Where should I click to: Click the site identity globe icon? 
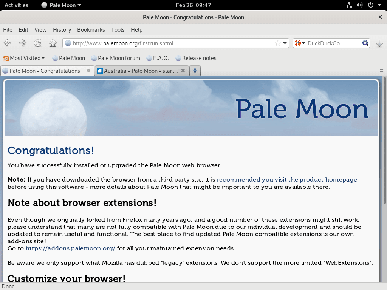coord(68,43)
